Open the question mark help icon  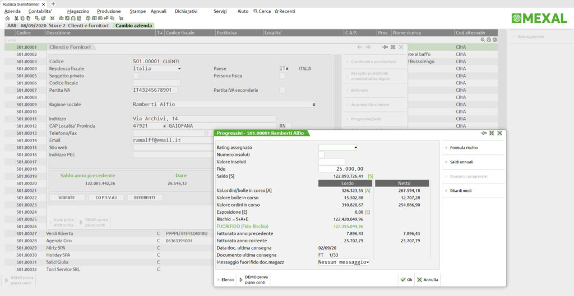coord(88,18)
